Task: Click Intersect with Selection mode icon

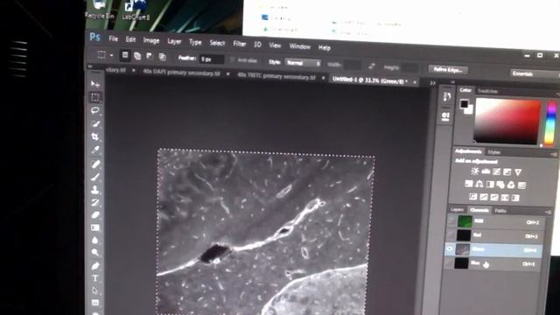Action: tap(162, 57)
